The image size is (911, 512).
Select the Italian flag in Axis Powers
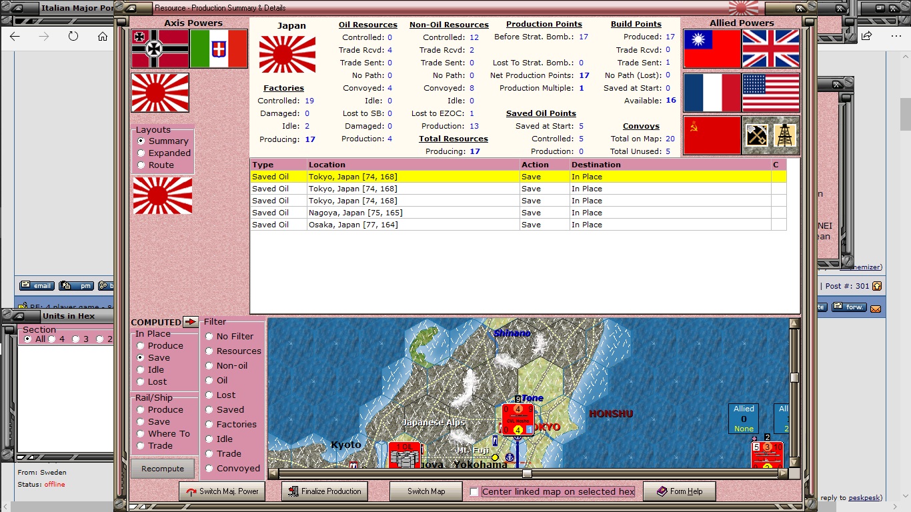click(219, 49)
